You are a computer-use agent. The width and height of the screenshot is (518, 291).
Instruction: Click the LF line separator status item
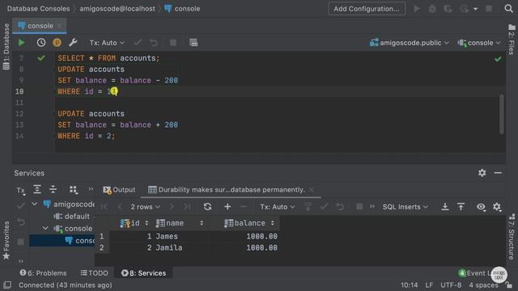(x=429, y=285)
